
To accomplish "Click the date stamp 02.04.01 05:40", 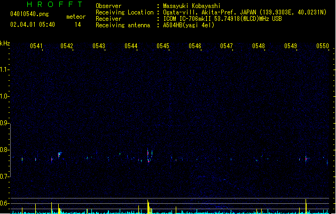I will (33, 25).
